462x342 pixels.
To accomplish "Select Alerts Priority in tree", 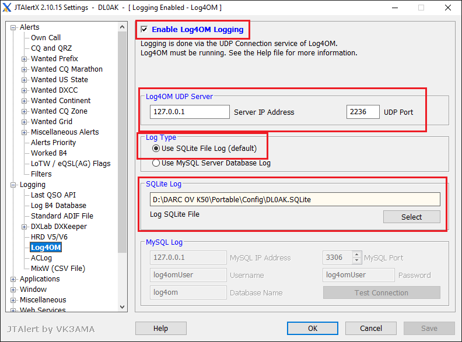I will click(x=53, y=142).
